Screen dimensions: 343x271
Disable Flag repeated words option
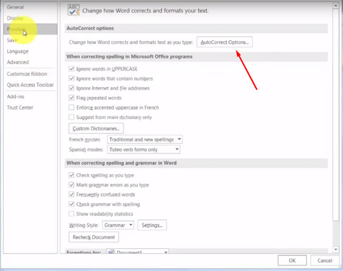pyautogui.click(x=72, y=98)
